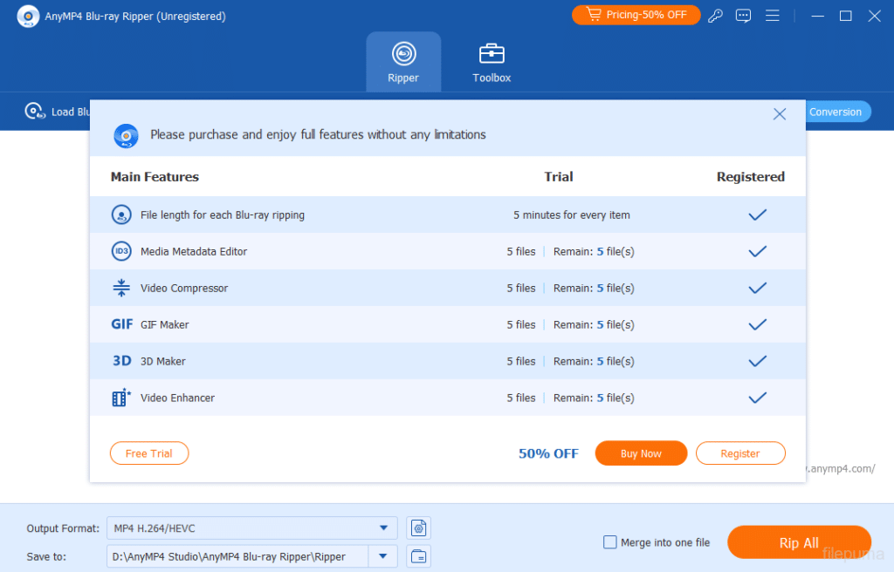Viewport: 894px width, 572px height.
Task: Click the Free Trial button
Action: click(148, 453)
